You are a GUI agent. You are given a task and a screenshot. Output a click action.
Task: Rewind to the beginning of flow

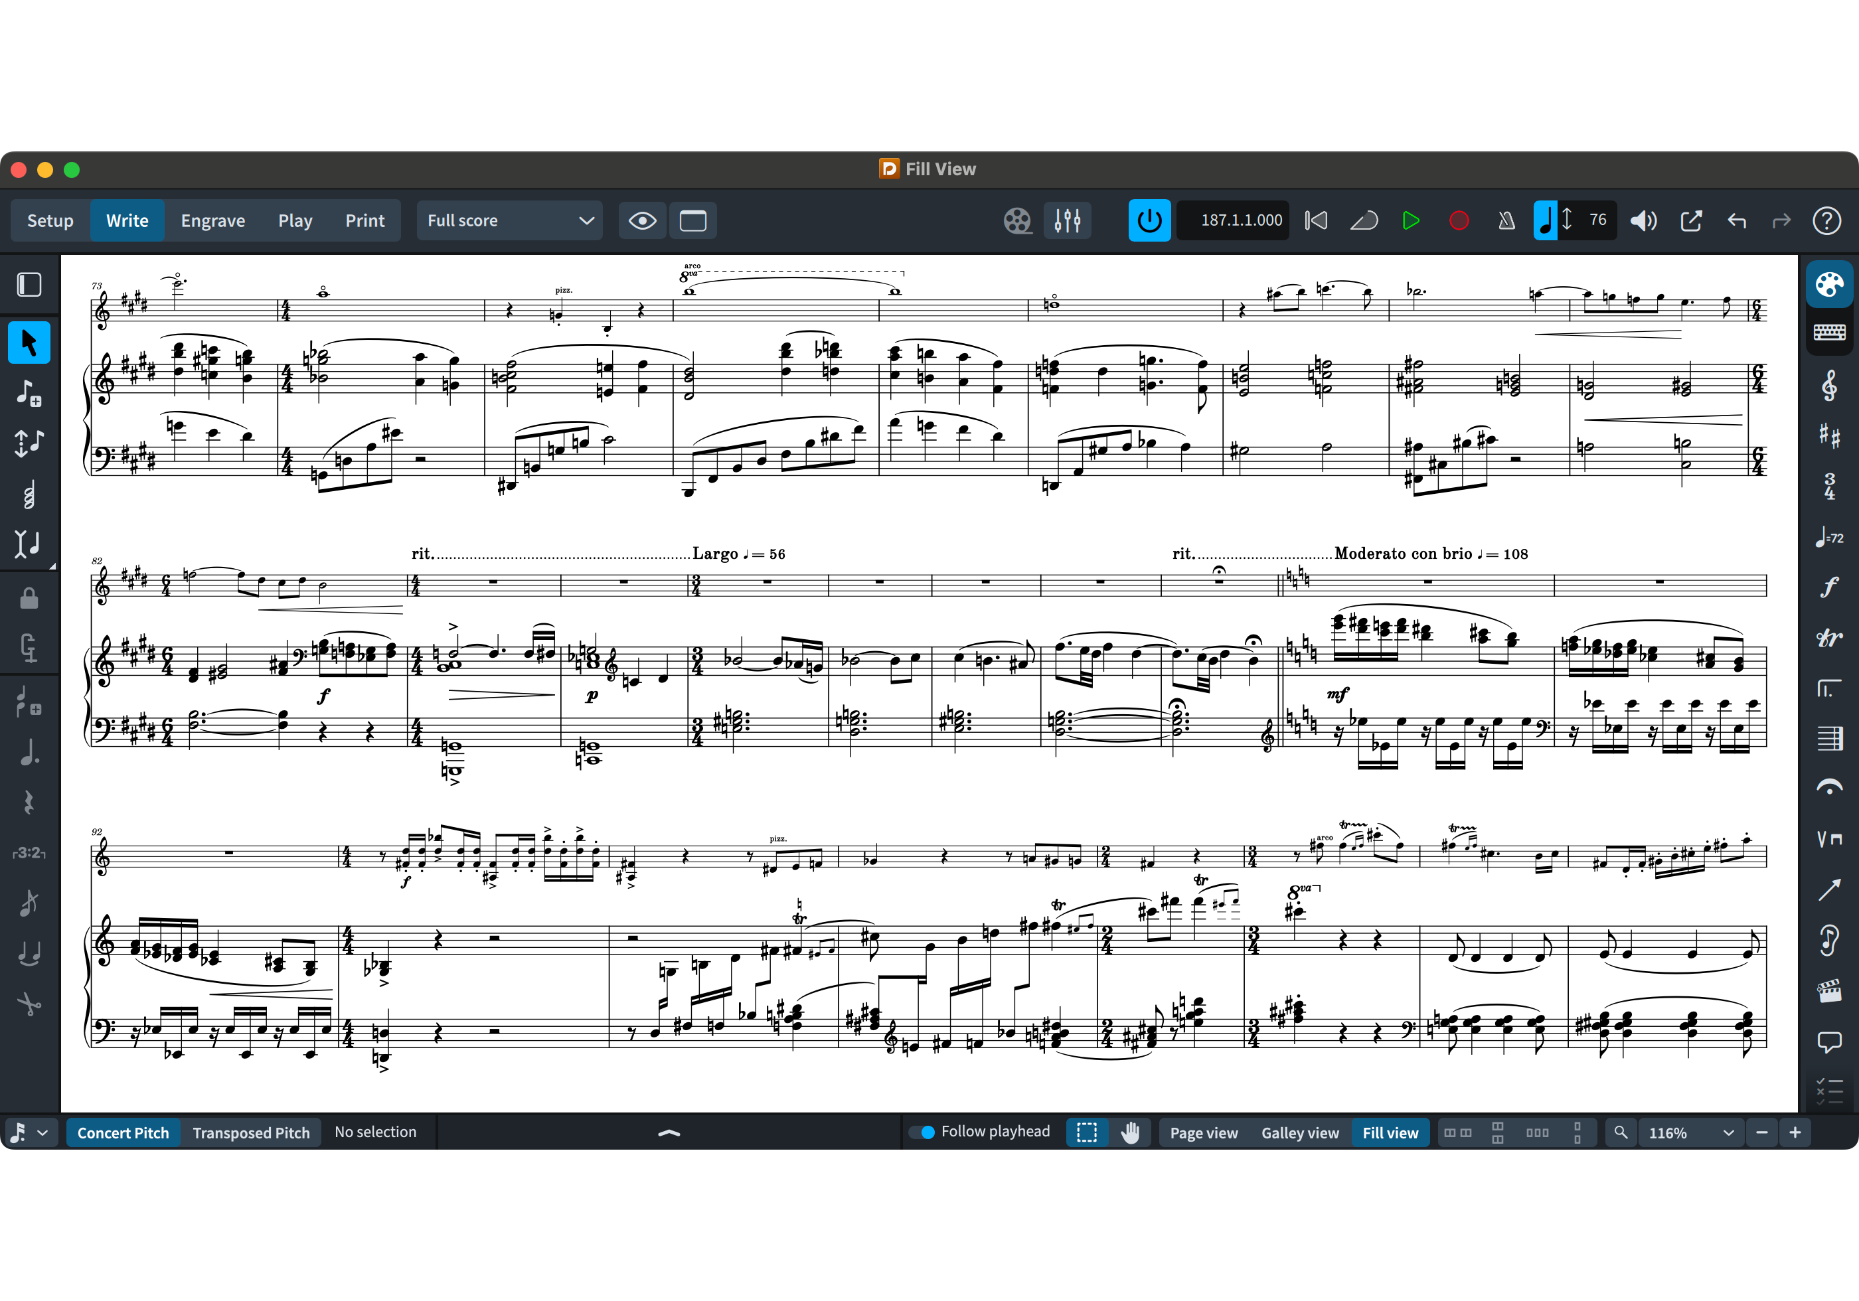[1317, 220]
